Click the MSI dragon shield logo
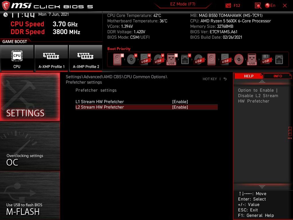The height and width of the screenshot is (220, 293). pos(6,5)
